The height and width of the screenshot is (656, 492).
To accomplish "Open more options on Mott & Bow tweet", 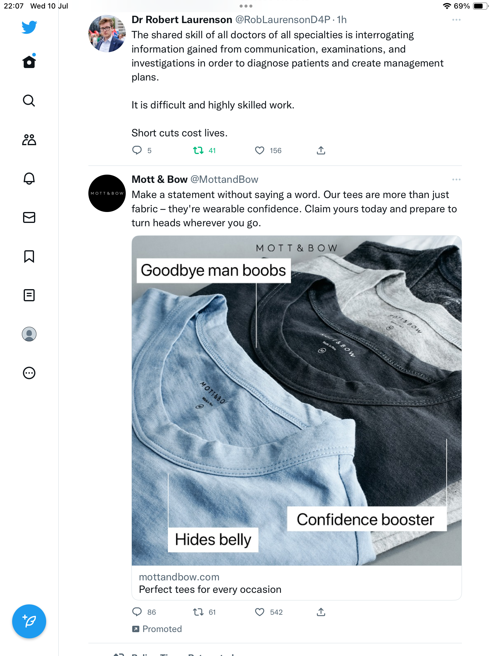I will pos(456,180).
